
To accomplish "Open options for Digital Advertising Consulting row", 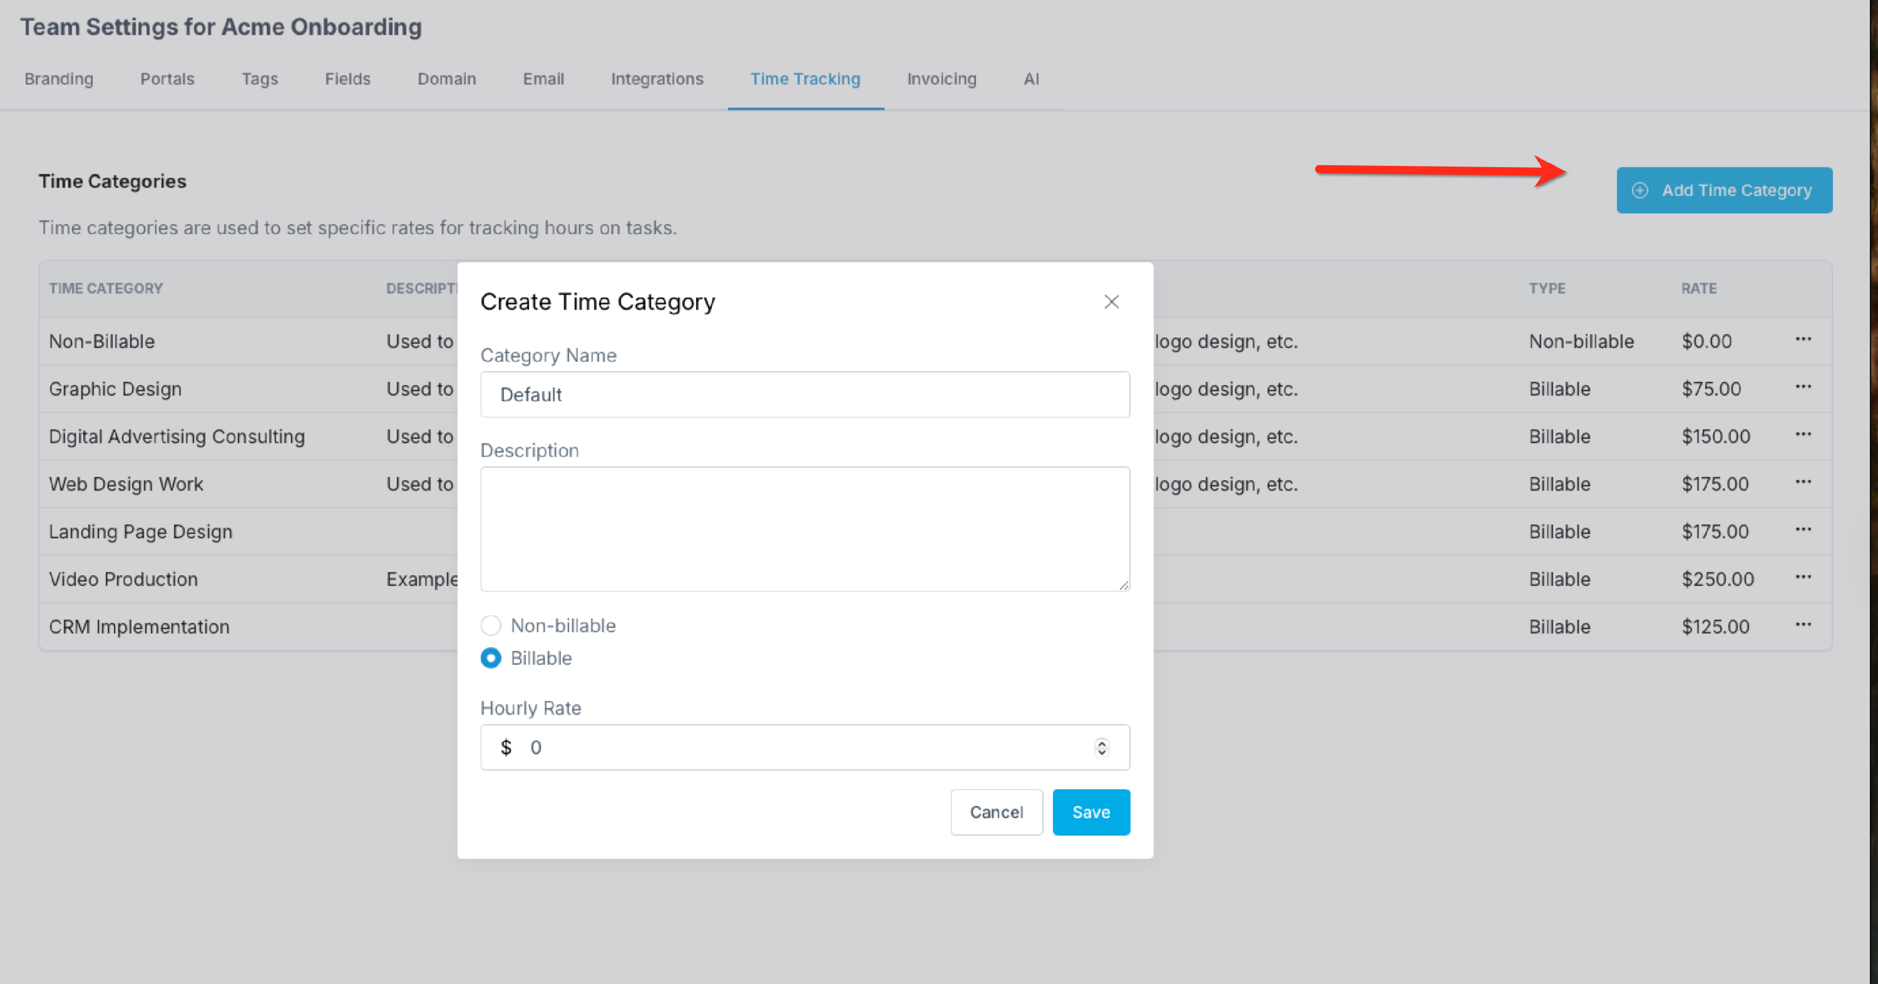I will pos(1803,434).
